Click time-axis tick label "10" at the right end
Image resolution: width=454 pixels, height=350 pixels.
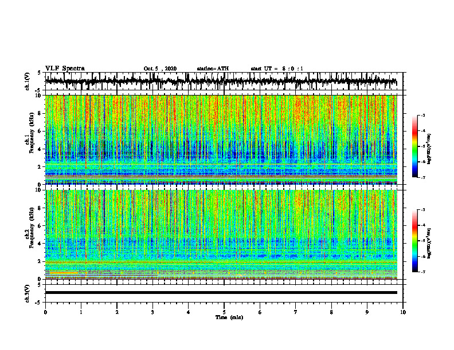pos(403,312)
